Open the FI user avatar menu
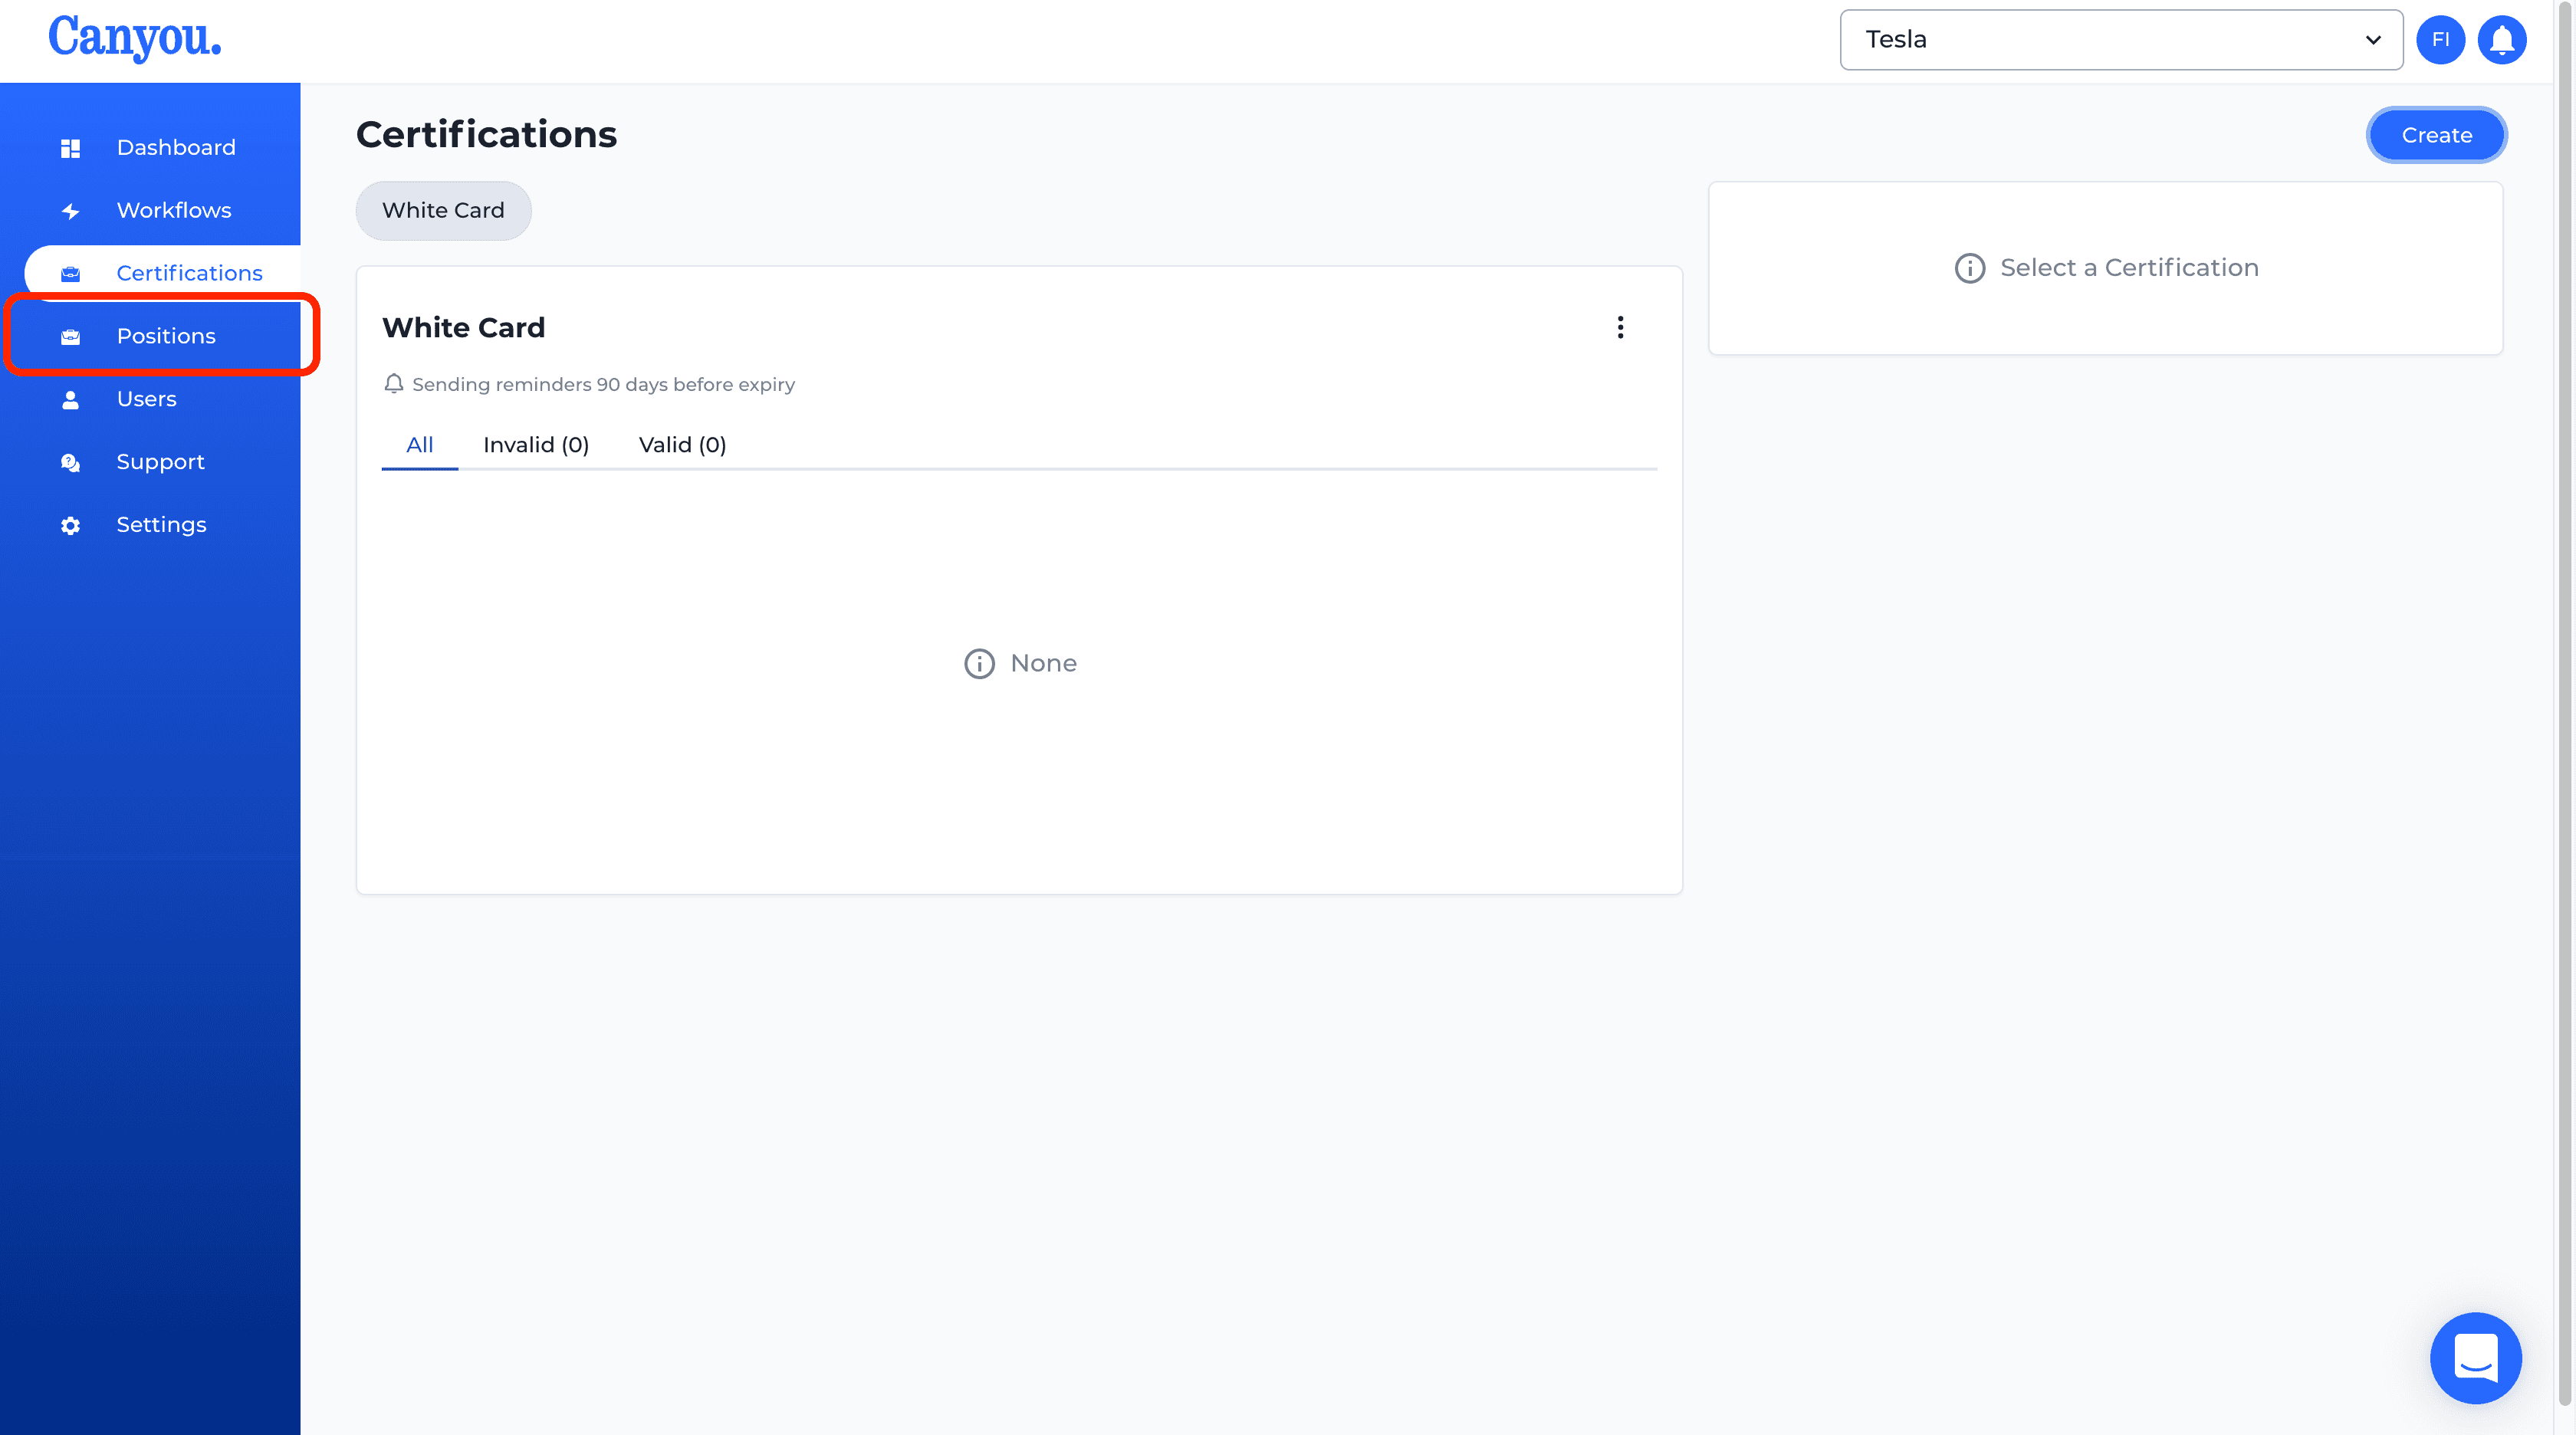The image size is (2576, 1435). pyautogui.click(x=2440, y=40)
